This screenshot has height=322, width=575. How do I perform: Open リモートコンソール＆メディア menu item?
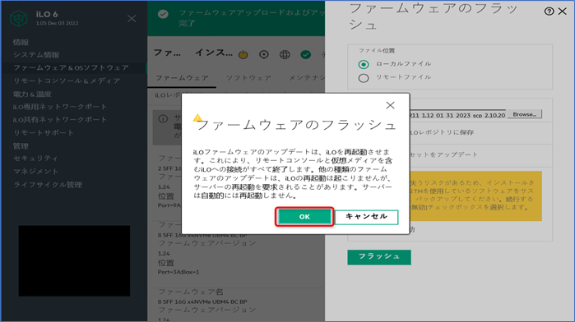[x=67, y=80]
